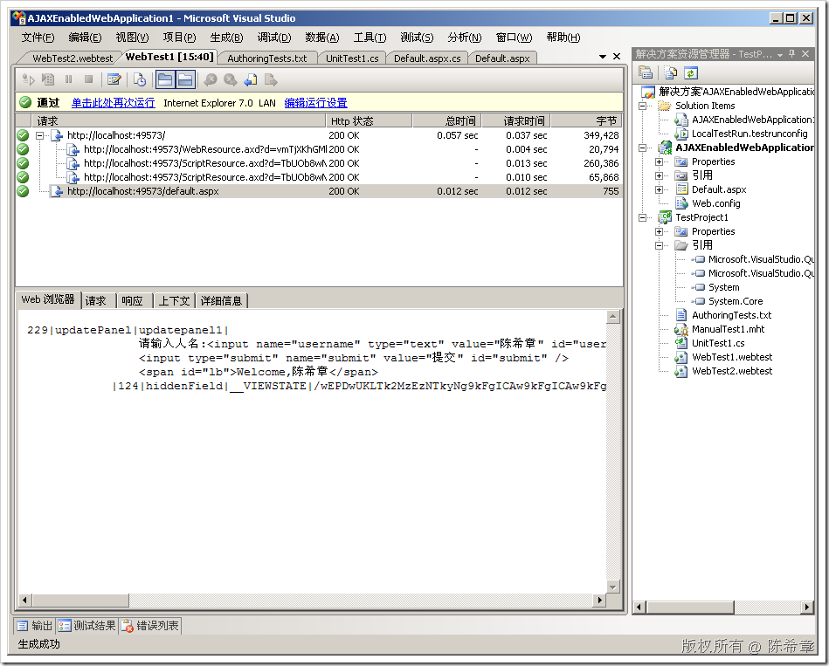This screenshot has width=829, height=666.
Task: Click the 字节 column header
Action: [586, 121]
